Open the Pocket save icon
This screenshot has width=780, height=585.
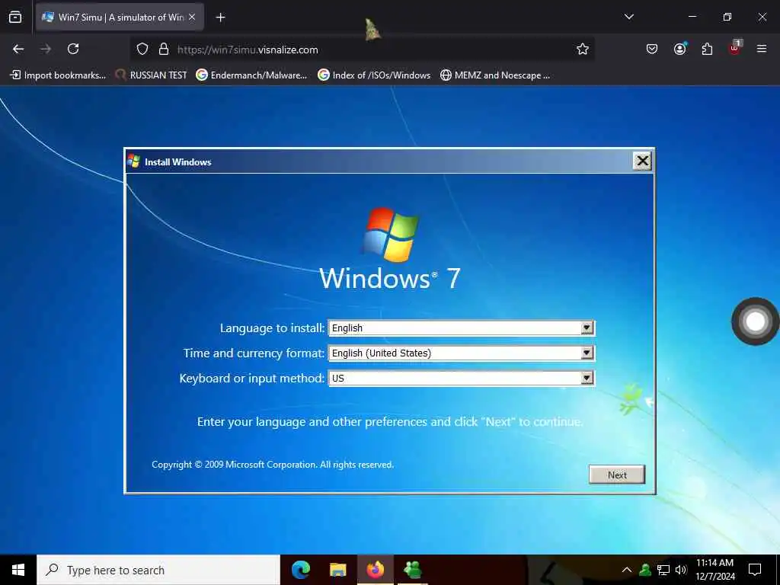point(652,49)
